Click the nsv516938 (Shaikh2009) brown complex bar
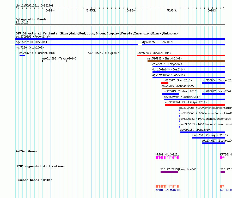Image resolution: width=232 pixels, height=198 pixels. (x=186, y=61)
